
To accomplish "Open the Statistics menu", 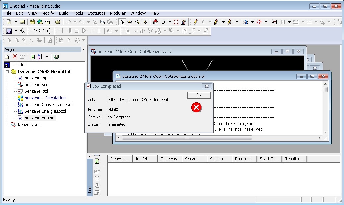I will point(97,13).
